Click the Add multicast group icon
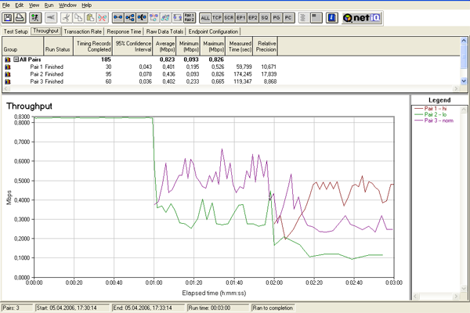Viewport: 470px width, 313px height. coord(130,18)
